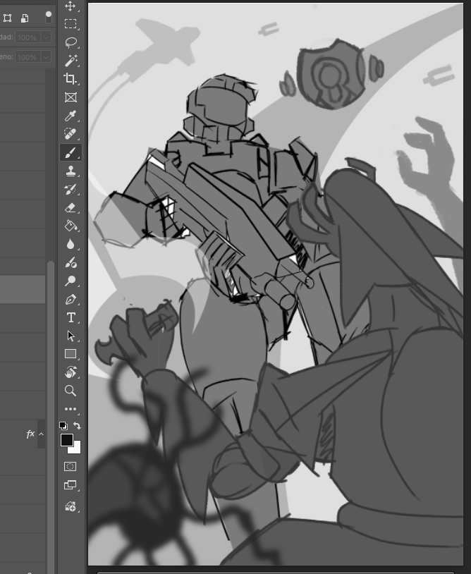
Task: Select the highlighted layer row
Action: pyautogui.click(x=23, y=290)
